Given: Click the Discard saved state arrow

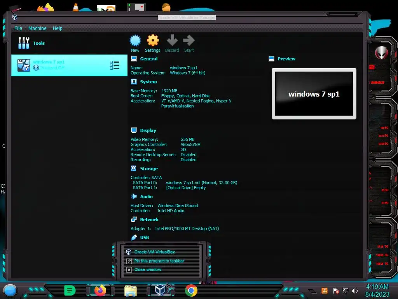Looking at the screenshot, I should click(x=172, y=40).
